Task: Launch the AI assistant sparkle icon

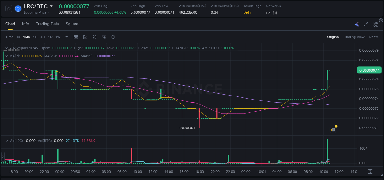Action: (x=356, y=24)
